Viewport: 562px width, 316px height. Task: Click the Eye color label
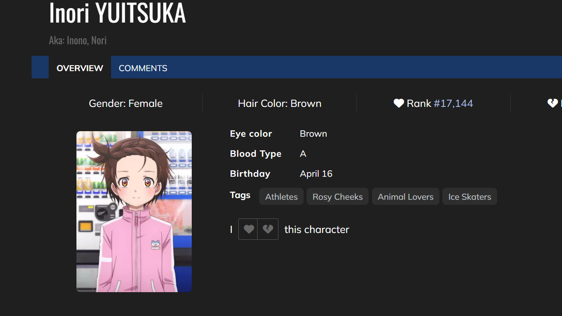pyautogui.click(x=251, y=134)
